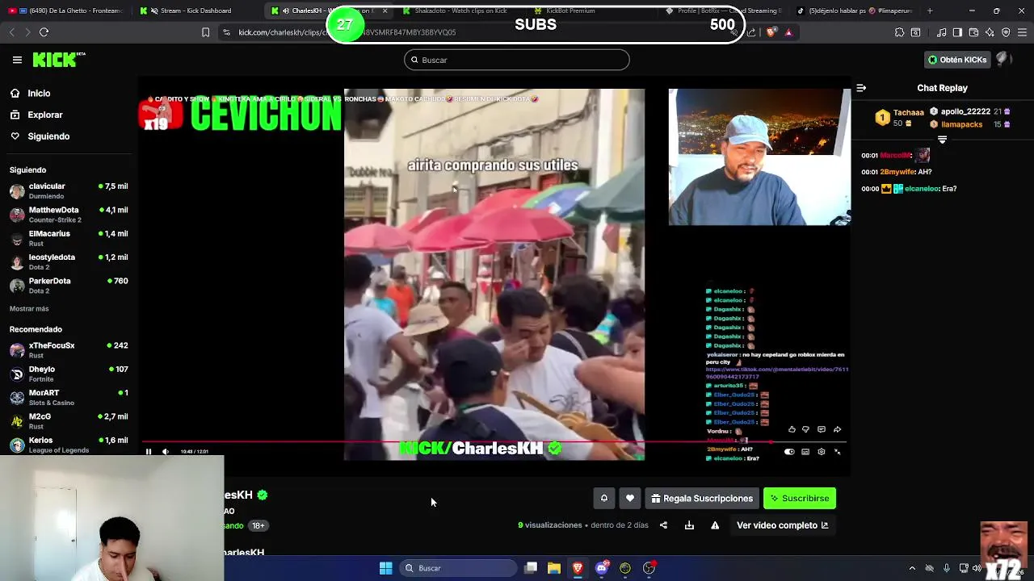
Task: Open Windows Start menu
Action: (386, 568)
